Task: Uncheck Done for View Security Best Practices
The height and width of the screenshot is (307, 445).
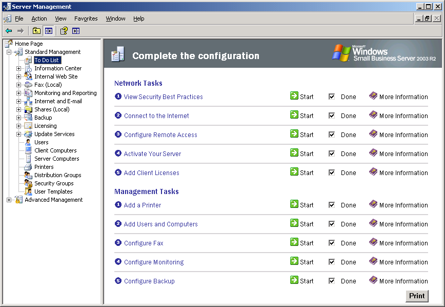Action: 332,97
